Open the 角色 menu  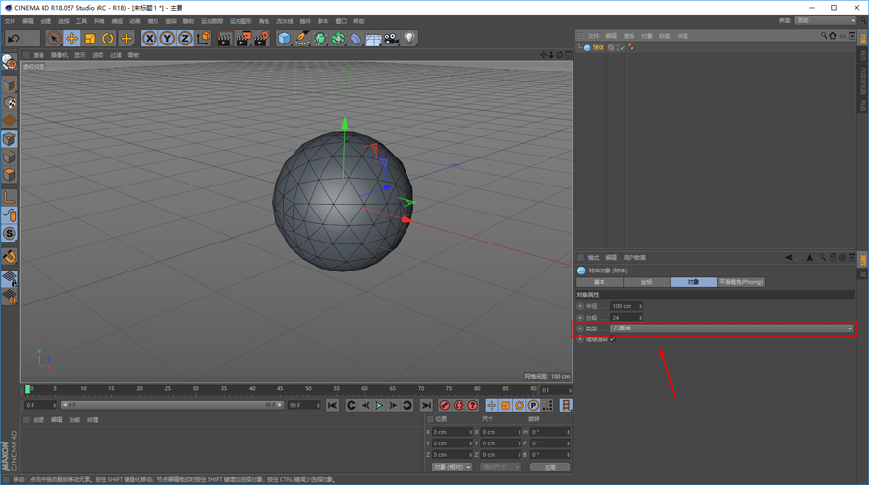pos(265,21)
